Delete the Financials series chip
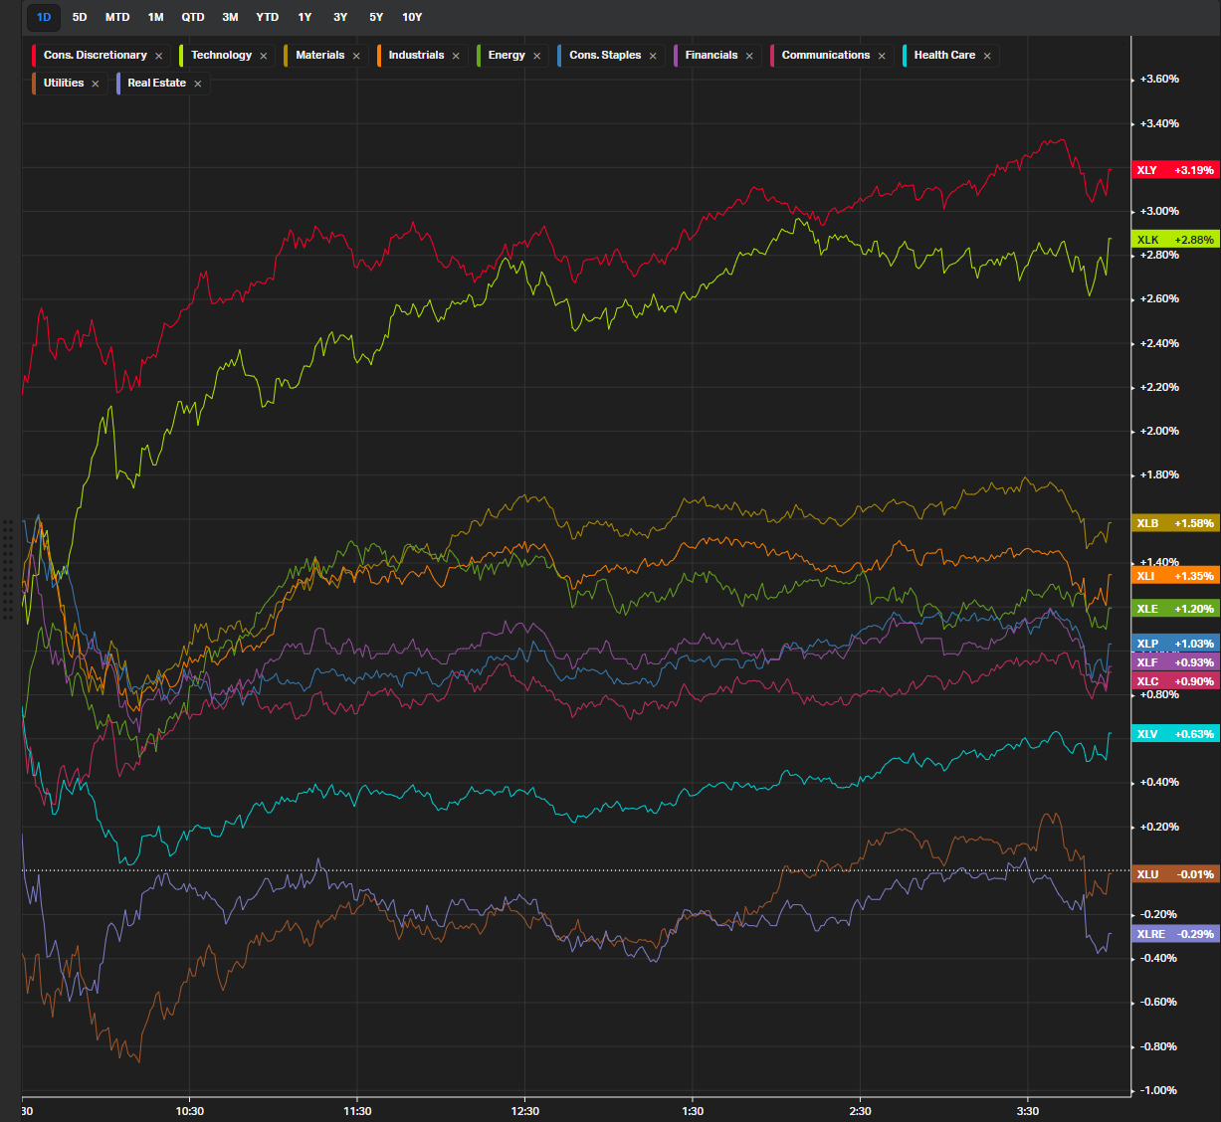This screenshot has height=1122, width=1221. 749,56
